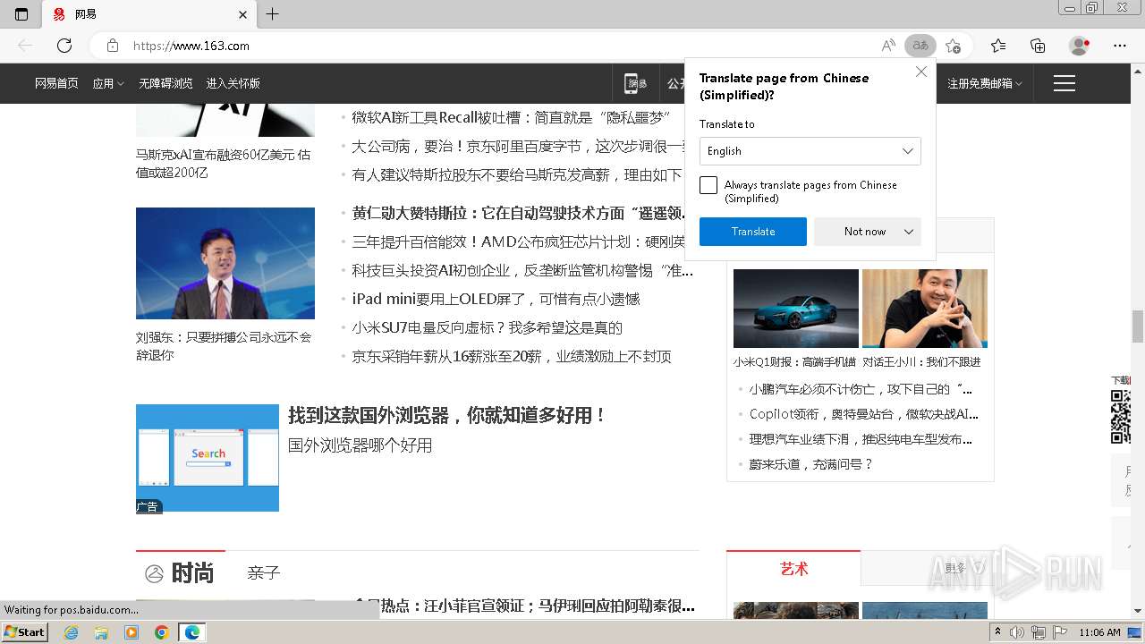The image size is (1145, 644).
Task: Open 网易首页 menu link
Action: pos(56,83)
